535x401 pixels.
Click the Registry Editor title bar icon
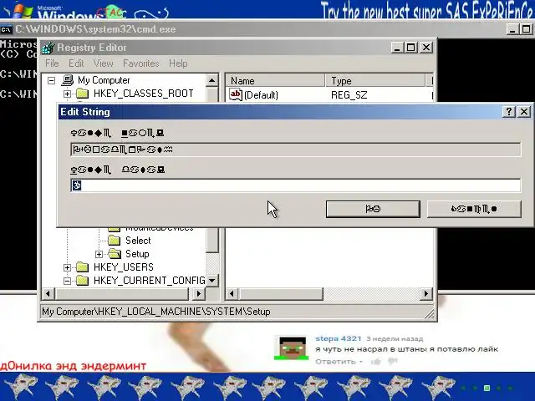coord(48,48)
